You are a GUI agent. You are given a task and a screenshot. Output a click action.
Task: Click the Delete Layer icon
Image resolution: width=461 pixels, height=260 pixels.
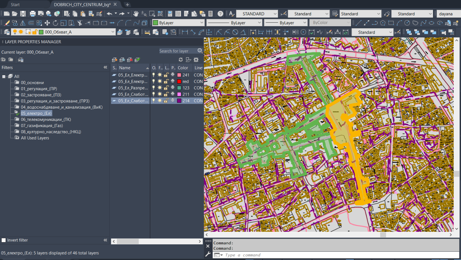[x=130, y=60]
